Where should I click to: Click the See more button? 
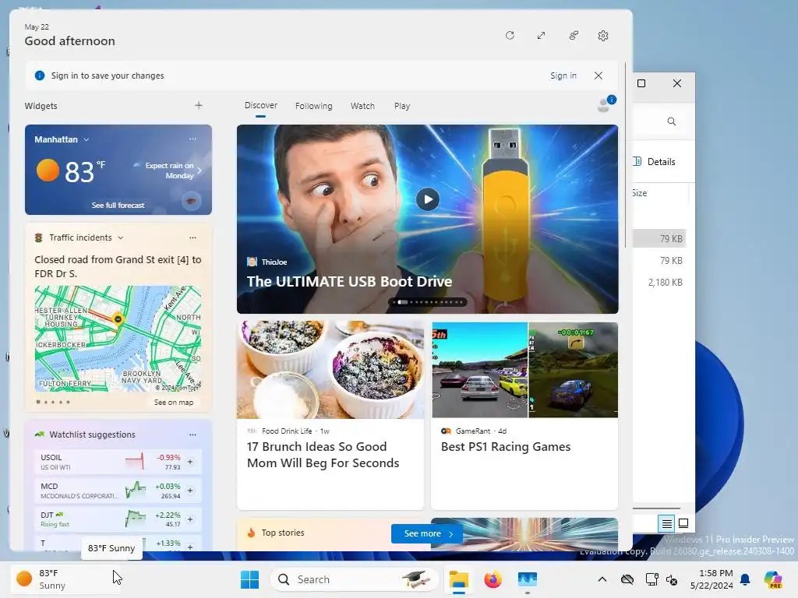(427, 533)
